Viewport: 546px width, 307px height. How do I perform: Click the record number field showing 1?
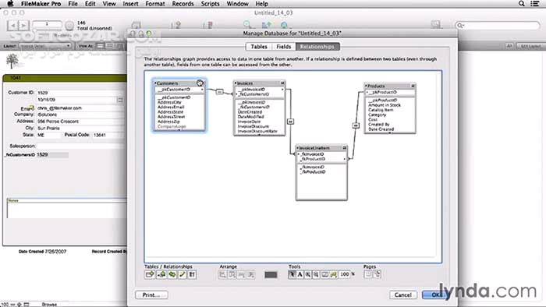(47, 24)
